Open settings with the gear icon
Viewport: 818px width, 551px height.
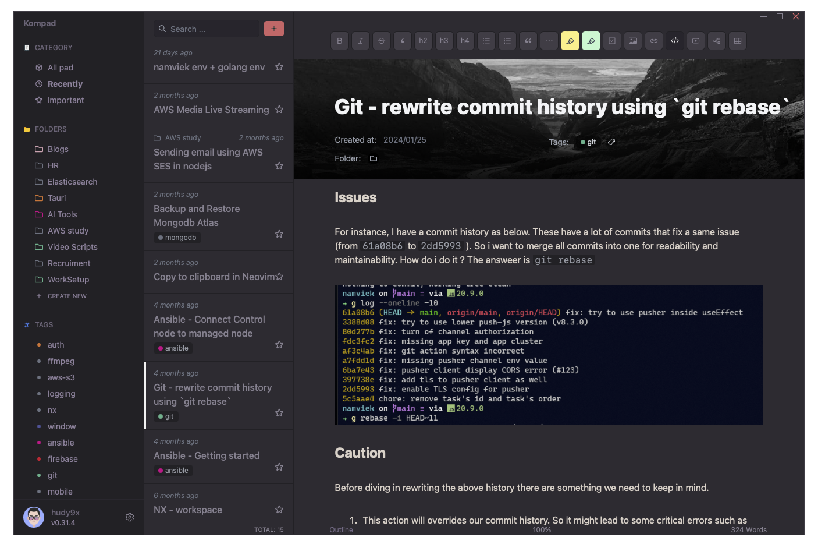130,517
